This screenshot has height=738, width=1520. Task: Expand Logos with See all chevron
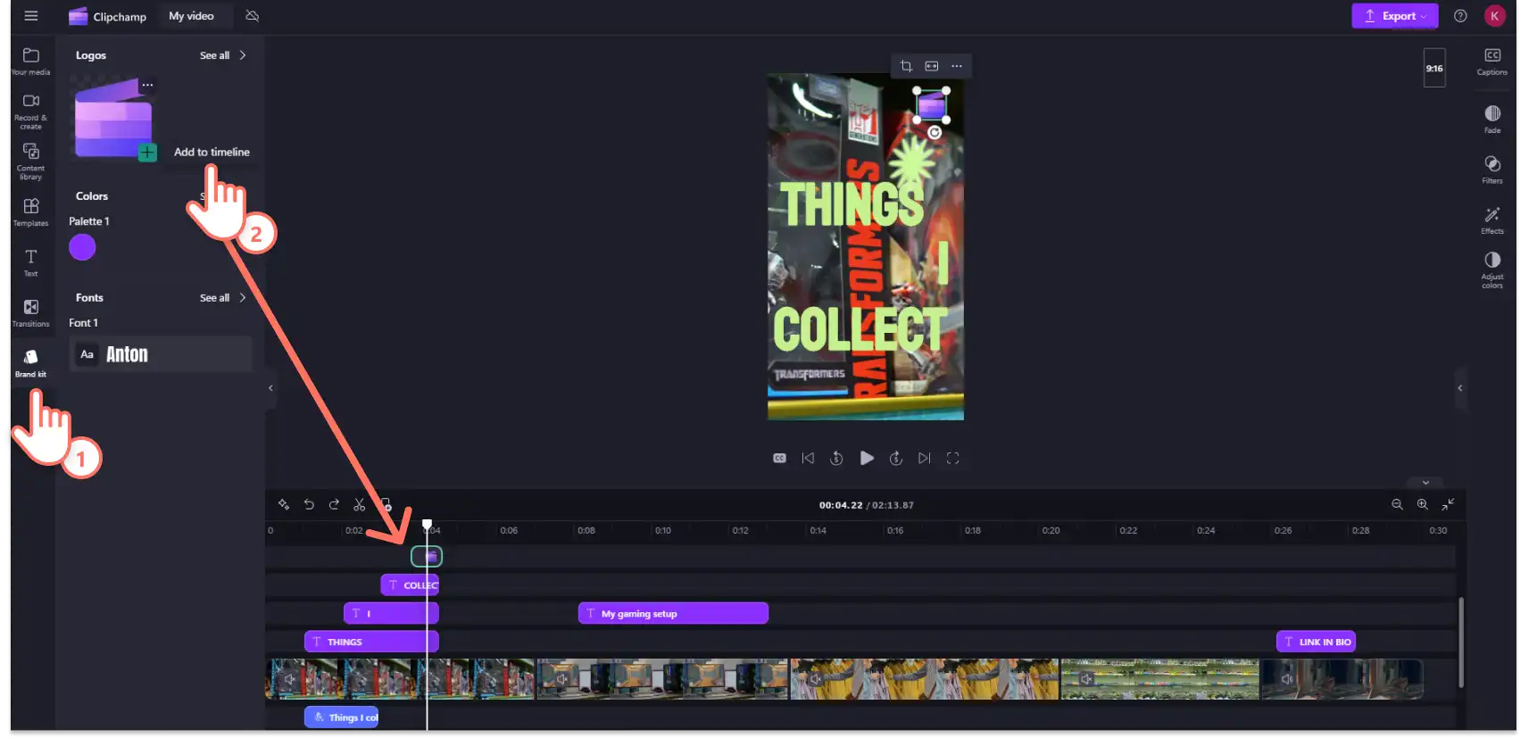pos(223,55)
